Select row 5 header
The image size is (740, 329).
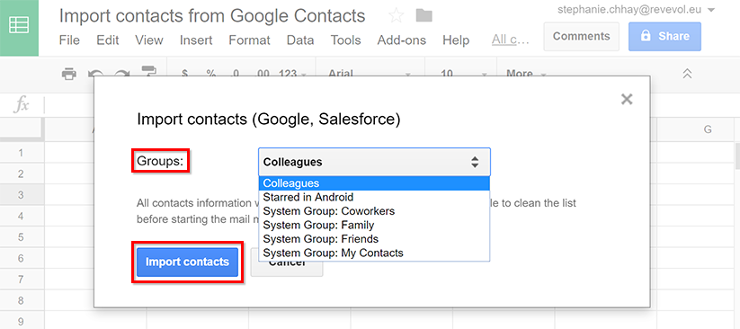click(22, 237)
